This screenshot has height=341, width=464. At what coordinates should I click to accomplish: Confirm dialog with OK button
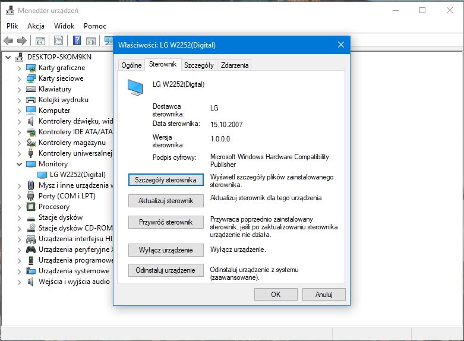point(276,295)
